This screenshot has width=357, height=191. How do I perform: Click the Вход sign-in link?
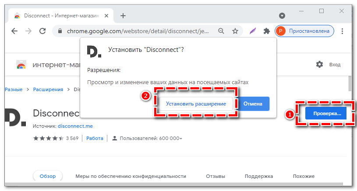[x=335, y=65]
